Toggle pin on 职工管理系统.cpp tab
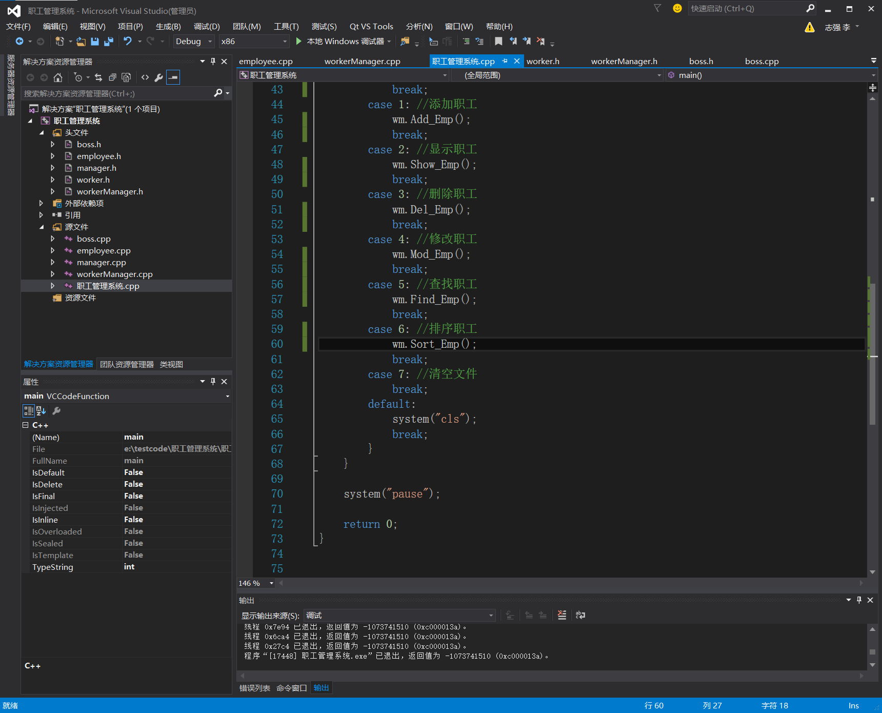Screen dimensions: 882x713 (x=505, y=61)
